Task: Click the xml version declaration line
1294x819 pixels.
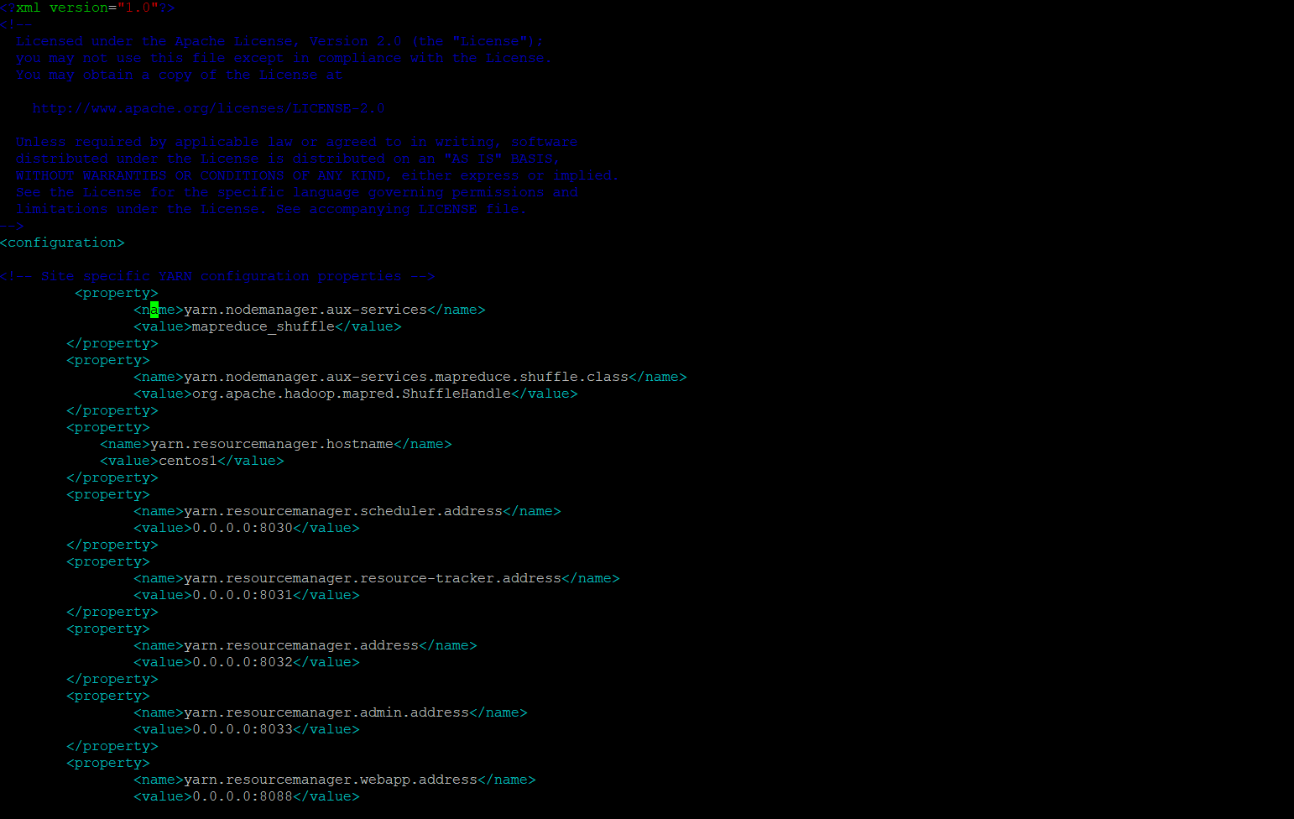Action: 87,8
